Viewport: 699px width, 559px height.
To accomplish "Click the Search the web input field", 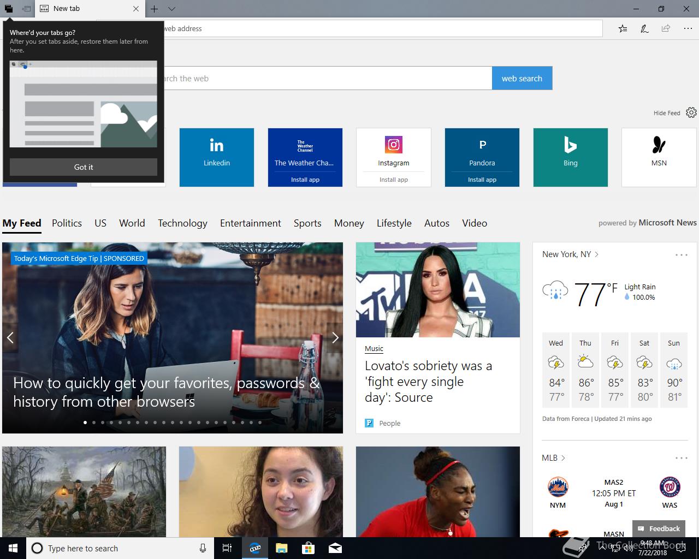I will (x=328, y=78).
